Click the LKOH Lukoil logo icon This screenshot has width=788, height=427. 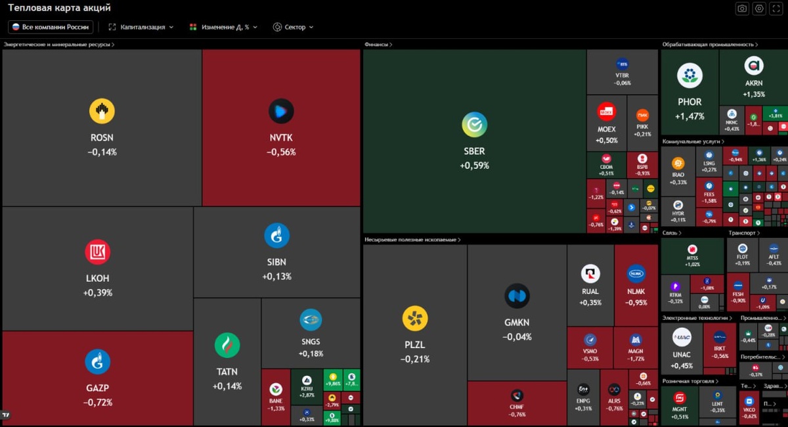98,252
